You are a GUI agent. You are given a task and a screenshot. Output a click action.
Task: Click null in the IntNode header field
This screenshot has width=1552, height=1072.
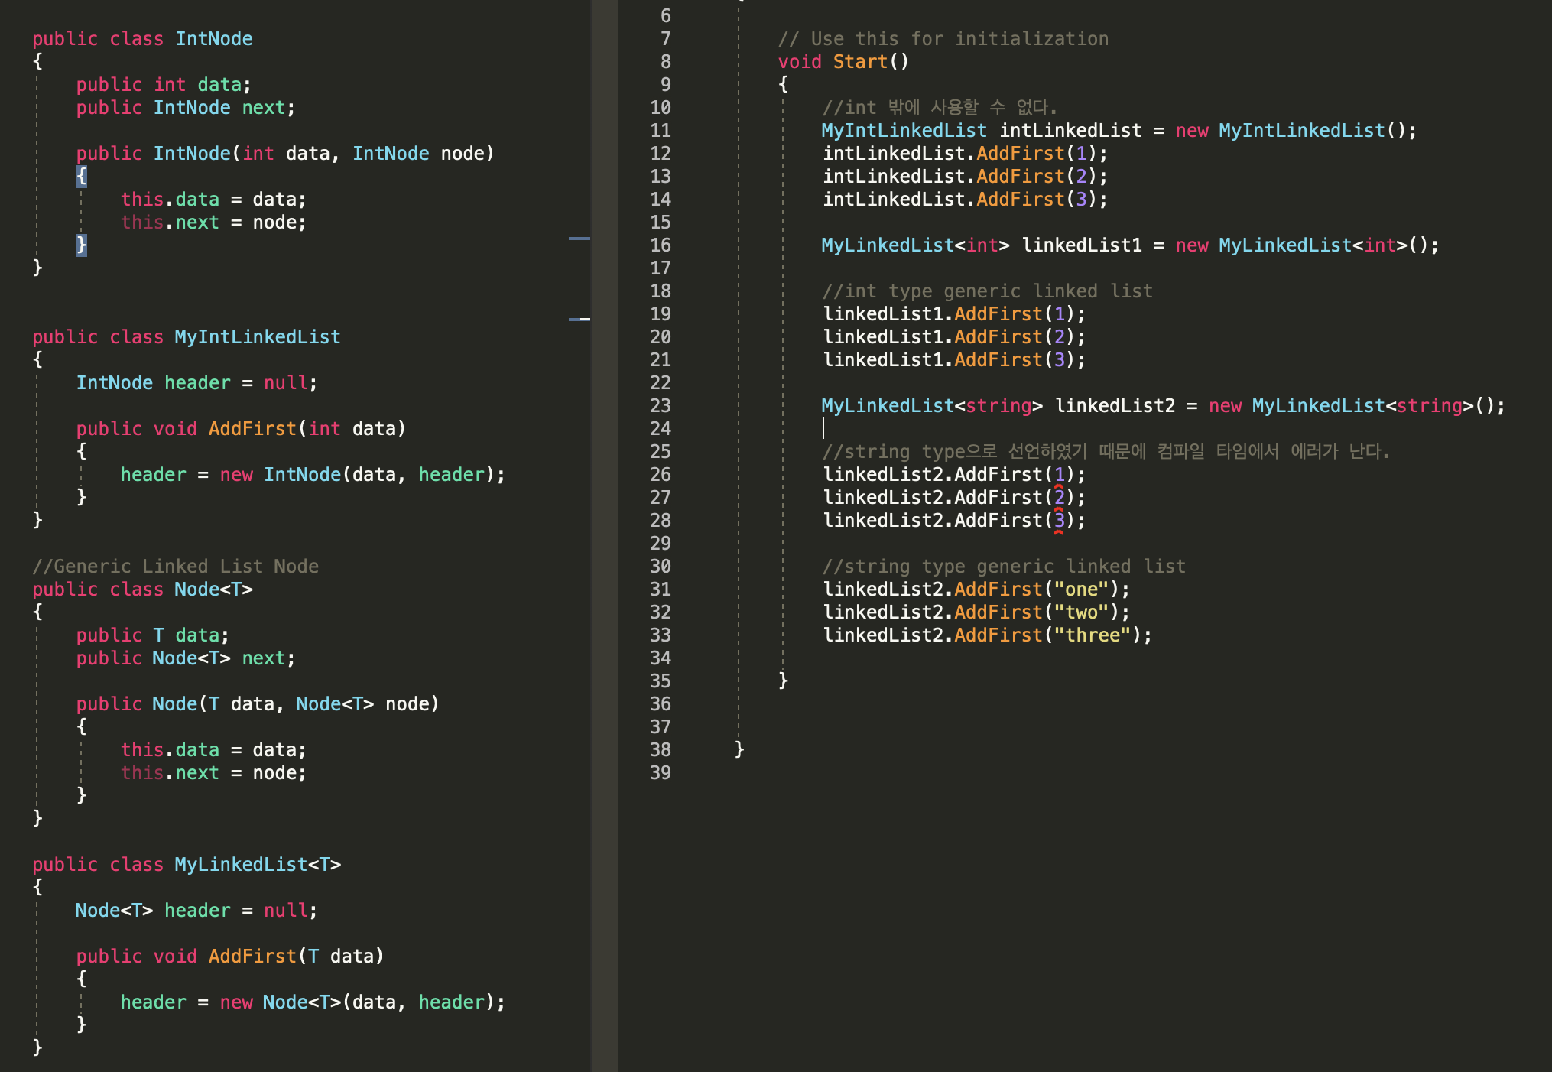(x=285, y=383)
